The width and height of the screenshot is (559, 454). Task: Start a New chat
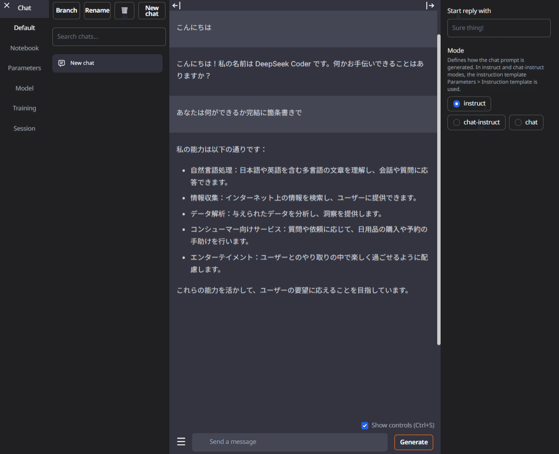151,10
